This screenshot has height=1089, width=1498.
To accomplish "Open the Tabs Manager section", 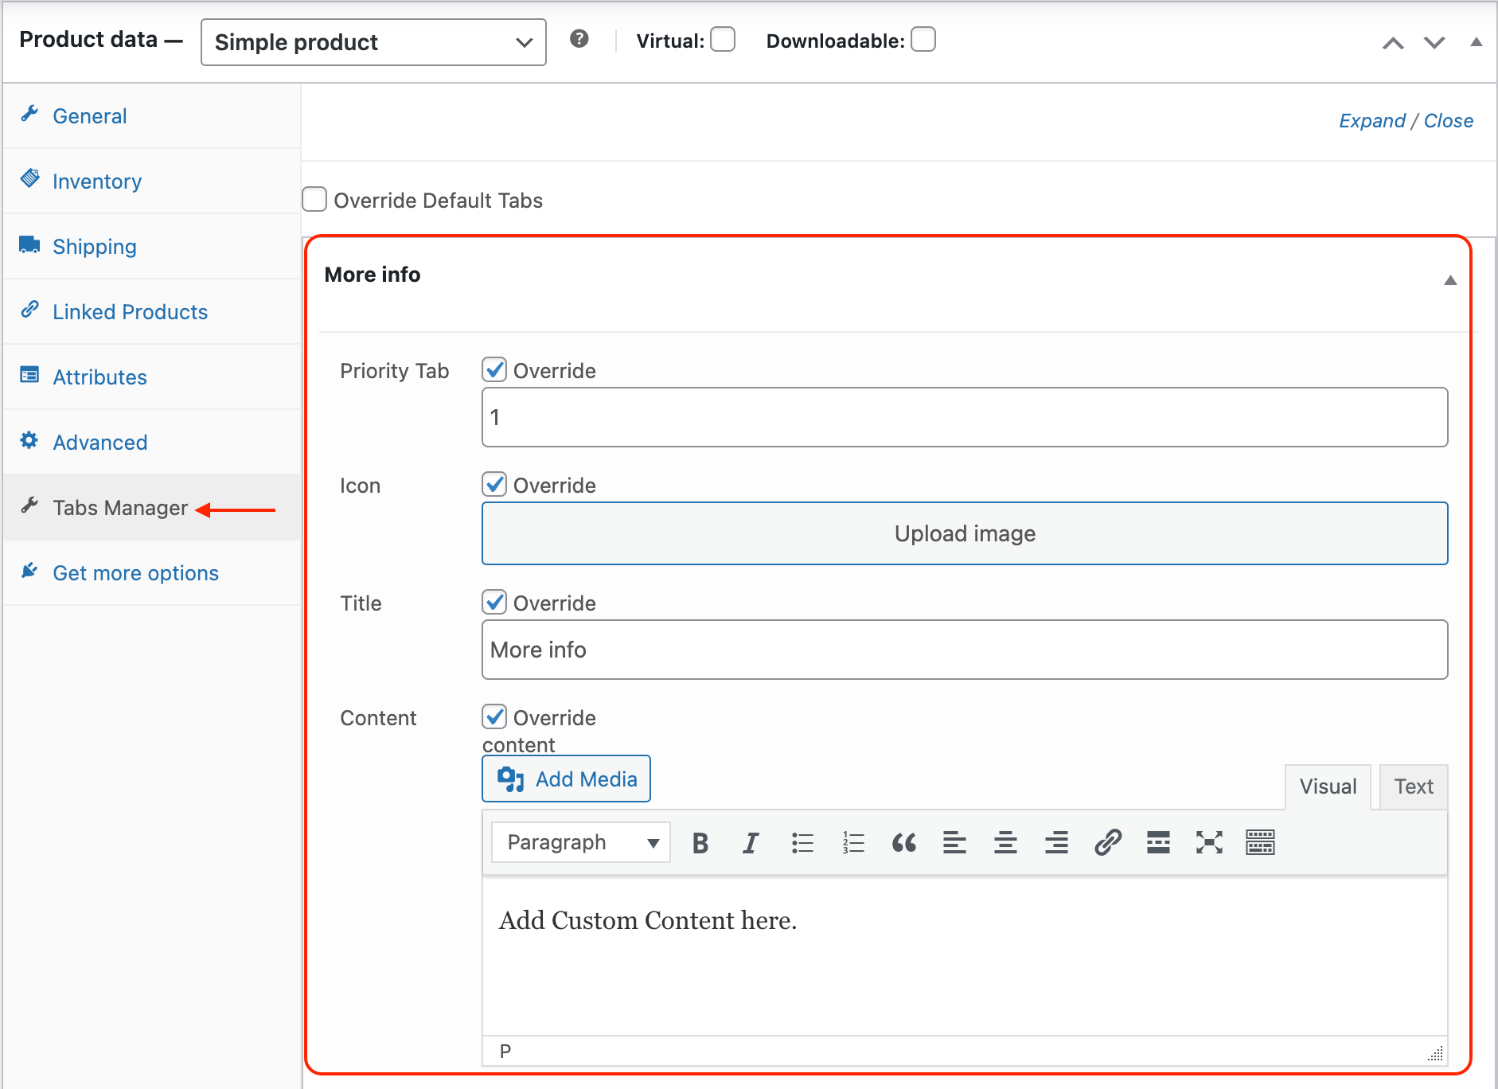I will [x=119, y=507].
